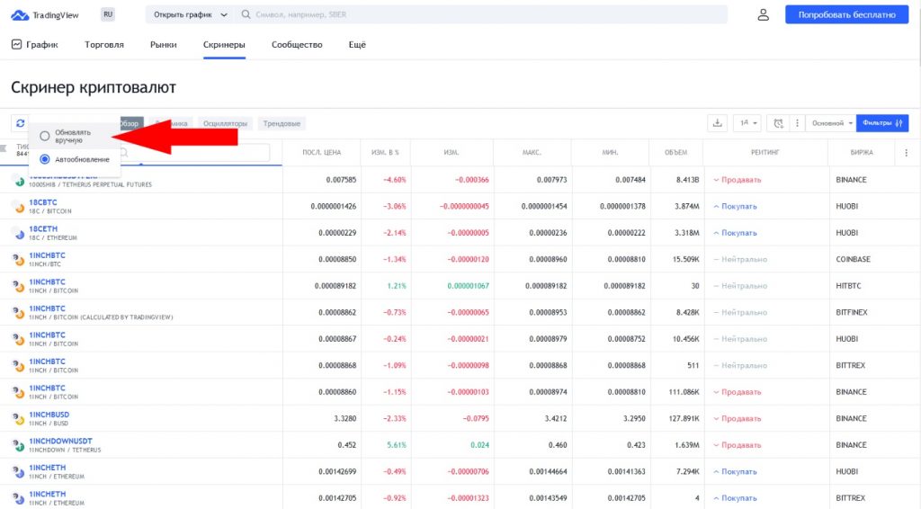Click 'Покупать' rating in 18CBTC row
Image resolution: width=921 pixels, height=509 pixels.
click(x=736, y=207)
